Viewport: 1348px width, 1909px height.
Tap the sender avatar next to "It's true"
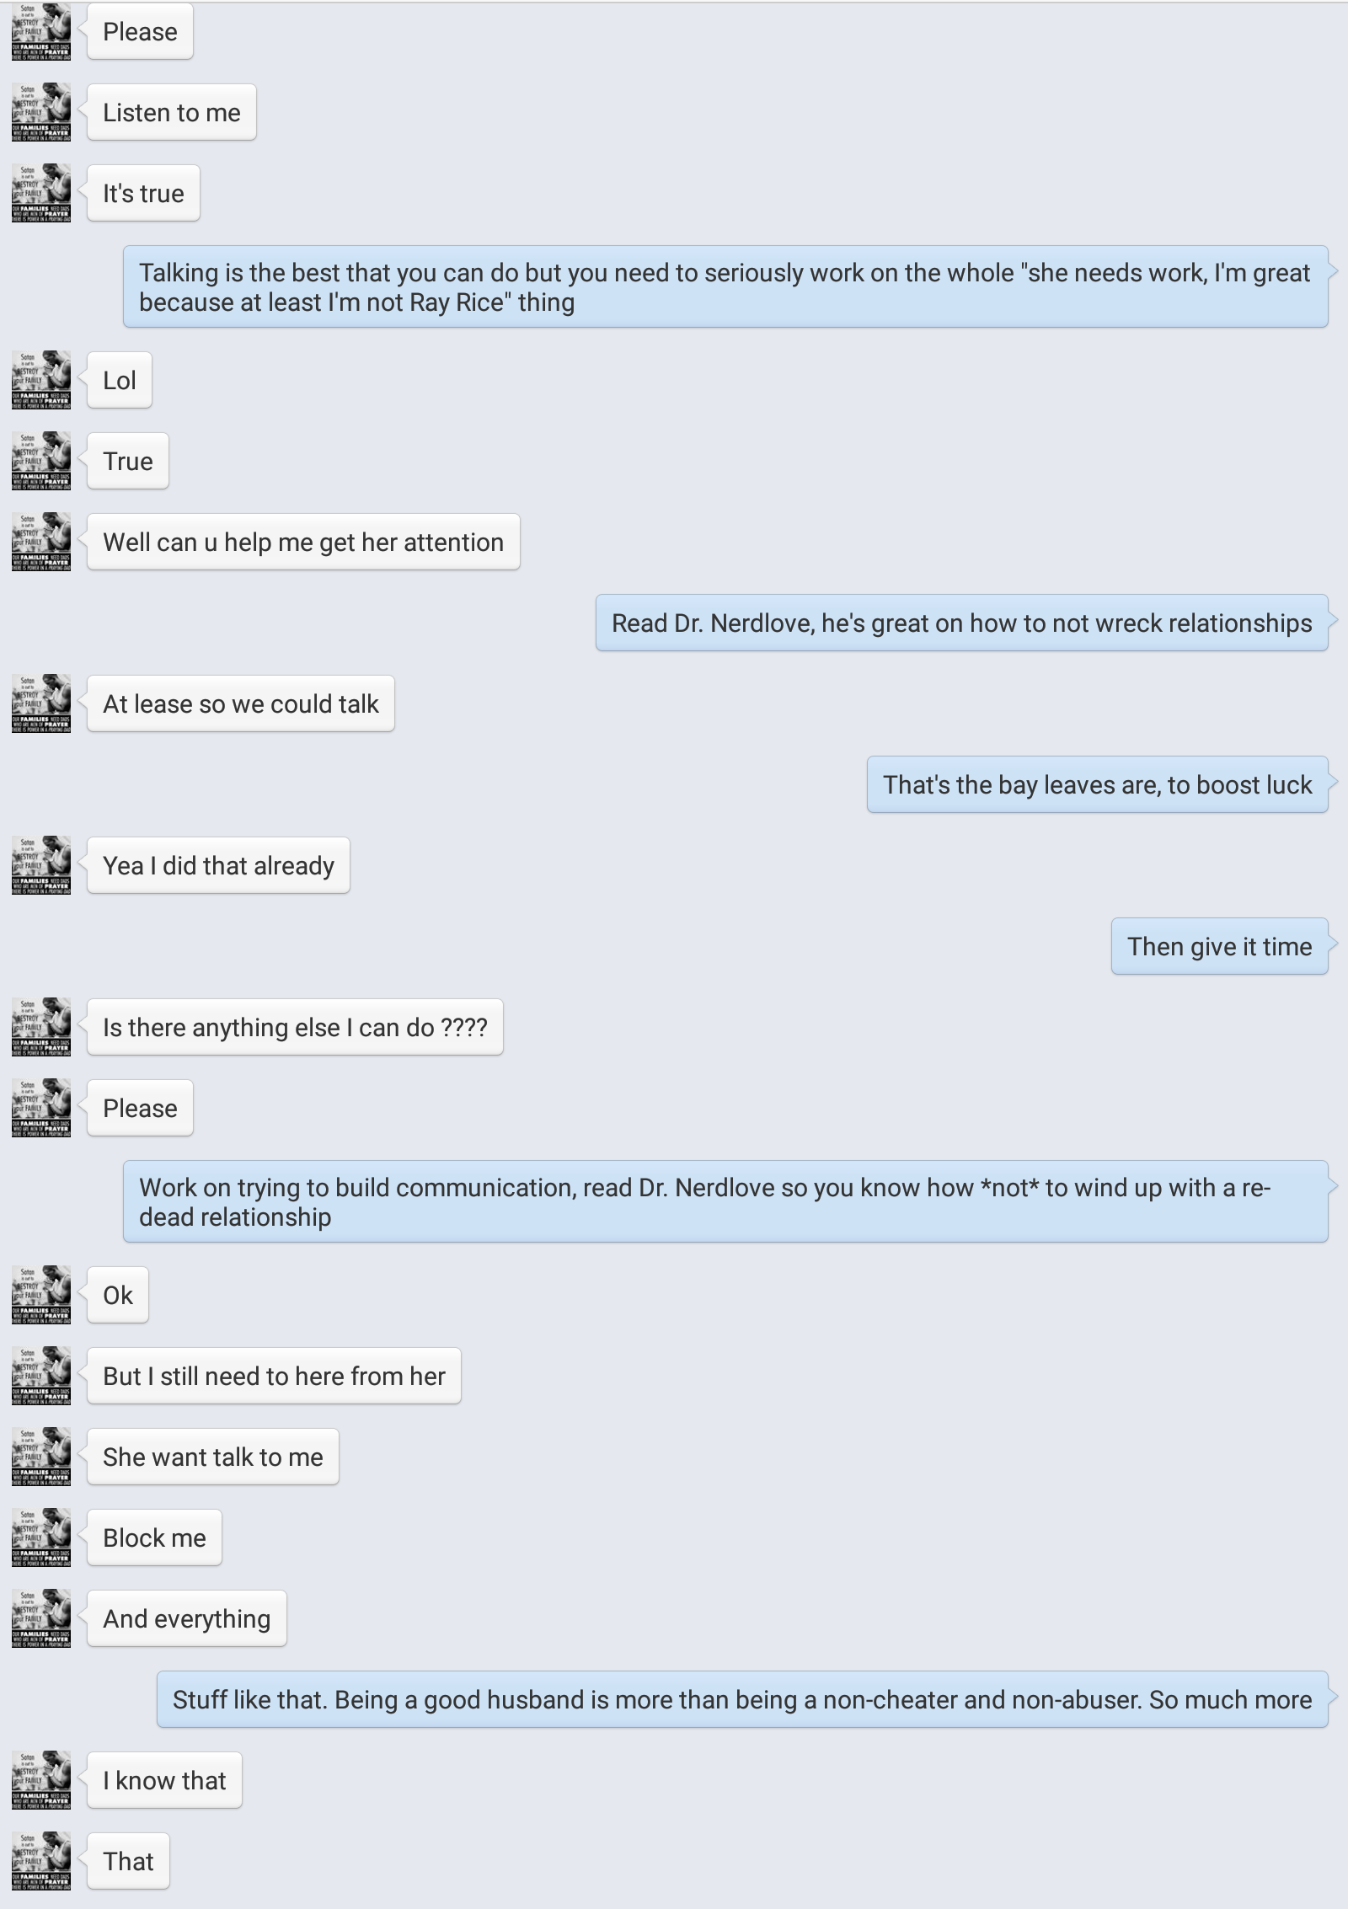click(x=41, y=193)
